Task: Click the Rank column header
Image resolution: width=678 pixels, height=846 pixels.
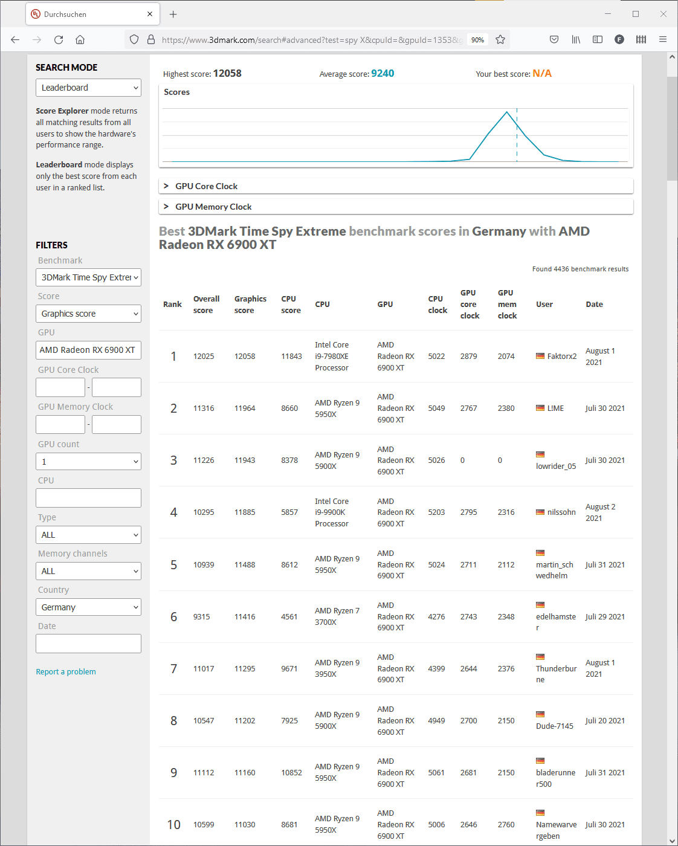Action: (172, 305)
